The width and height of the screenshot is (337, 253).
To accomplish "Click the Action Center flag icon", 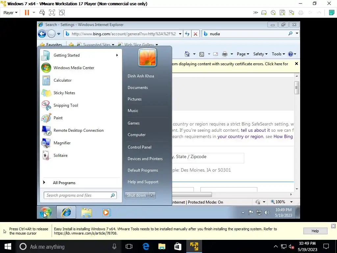I will (250, 212).
